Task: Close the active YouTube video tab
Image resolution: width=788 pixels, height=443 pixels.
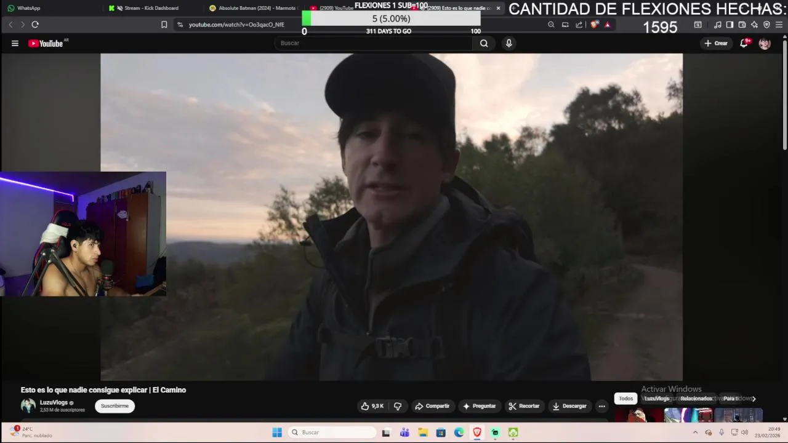Action: [x=498, y=8]
